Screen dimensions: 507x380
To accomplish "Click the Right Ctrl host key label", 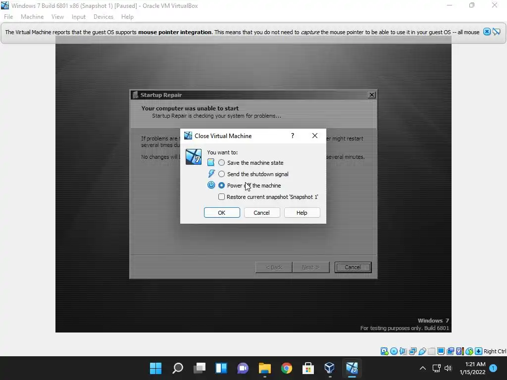I will click(495, 351).
